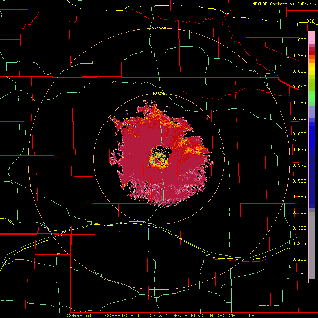This screenshot has width=318, height=318.
Task: Select the 0.787 scale value
Action: pyautogui.click(x=299, y=102)
